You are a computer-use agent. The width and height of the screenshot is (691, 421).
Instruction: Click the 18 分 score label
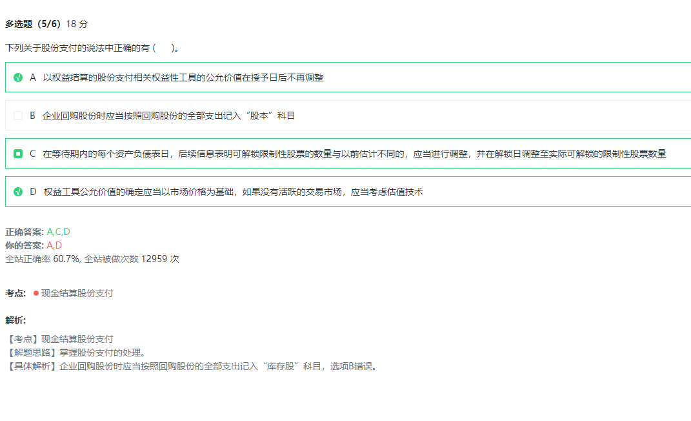point(77,24)
